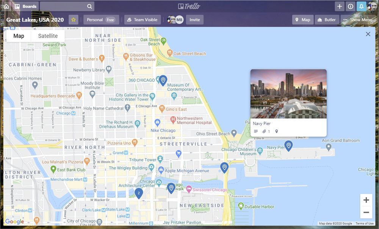Click the Trello logo in the top bar
Image resolution: width=379 pixels, height=229 pixels.
189,6
